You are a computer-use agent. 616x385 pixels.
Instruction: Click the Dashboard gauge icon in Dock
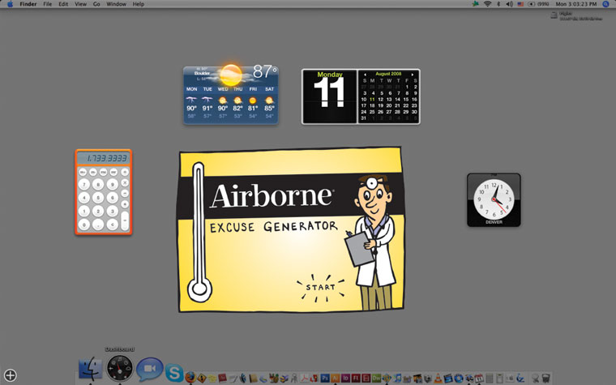(x=119, y=368)
